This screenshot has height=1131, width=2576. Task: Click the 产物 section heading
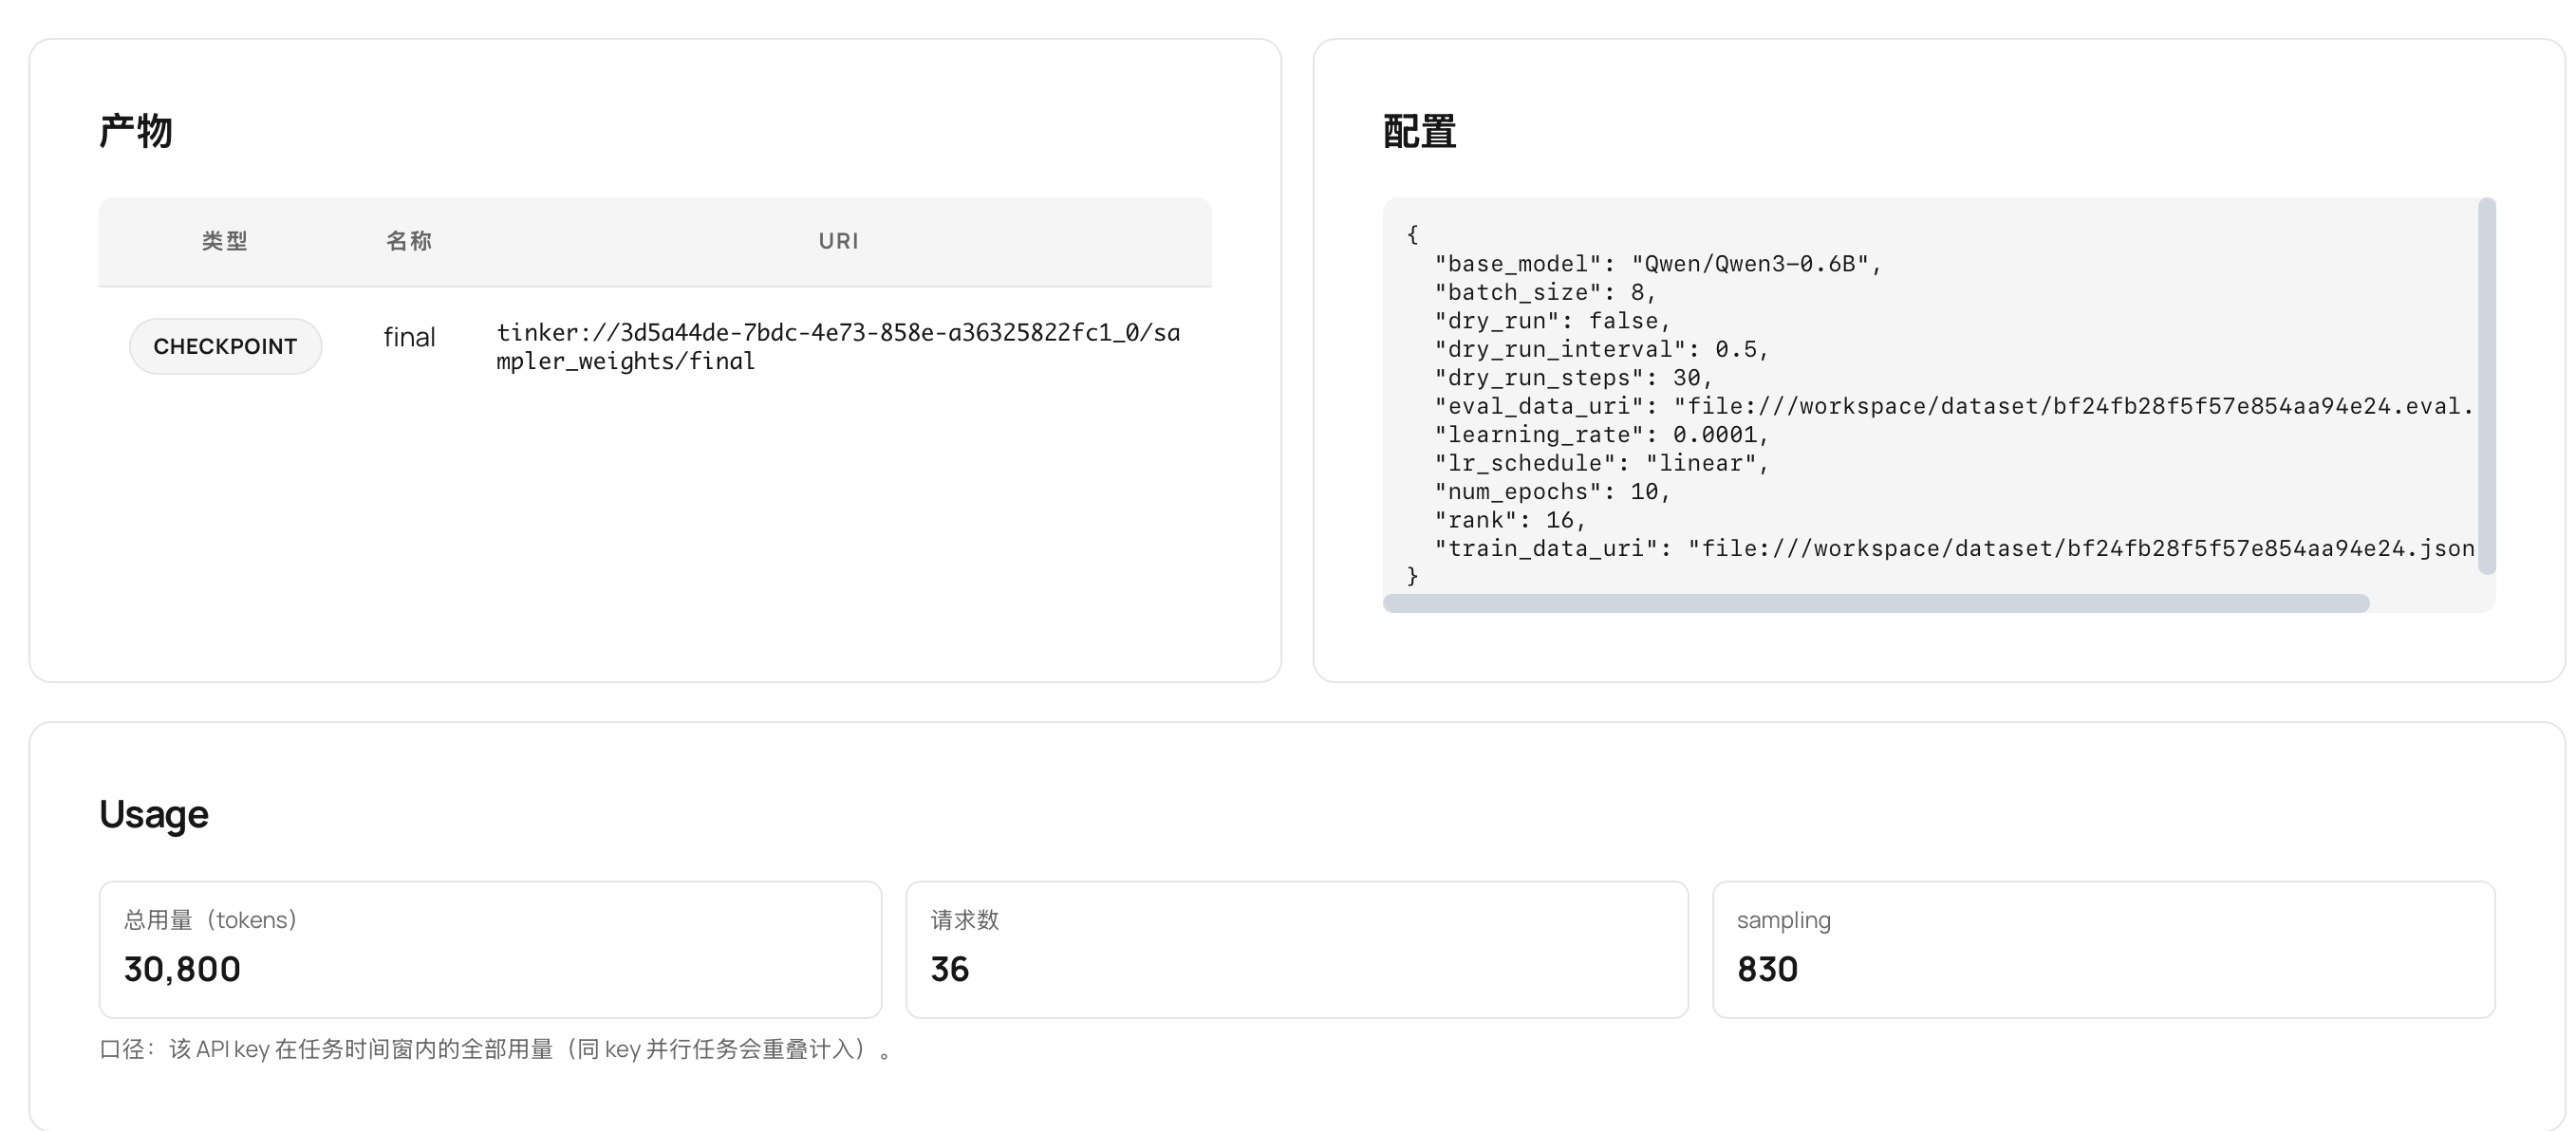(x=136, y=131)
